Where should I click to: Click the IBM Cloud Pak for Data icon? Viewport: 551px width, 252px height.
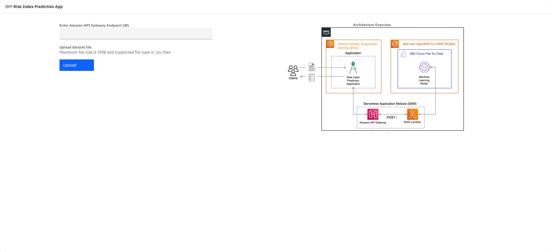pos(404,54)
